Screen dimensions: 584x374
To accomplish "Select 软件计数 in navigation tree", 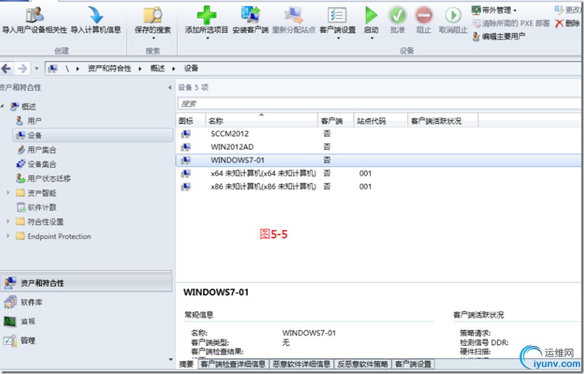I will tap(36, 208).
